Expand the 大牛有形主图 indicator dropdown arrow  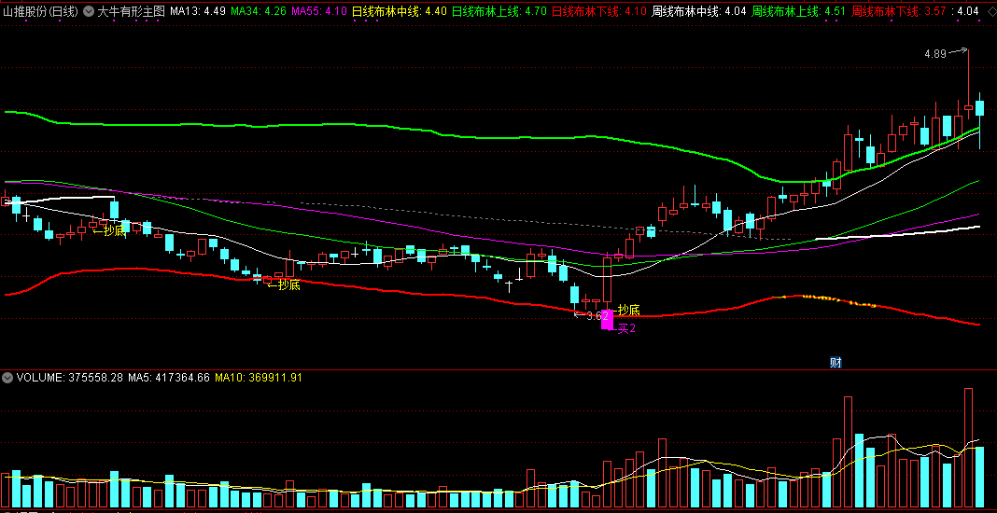(87, 11)
